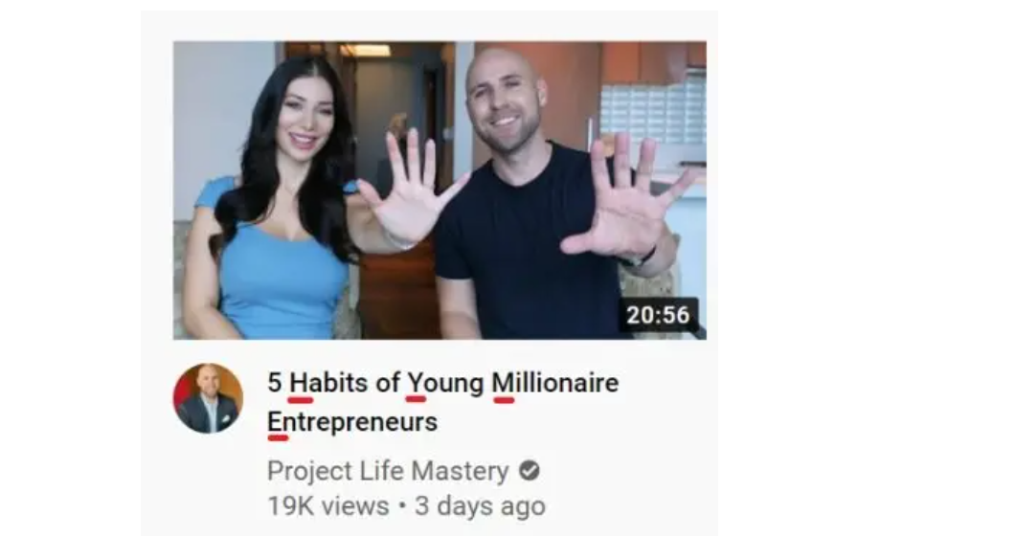
Task: Click the woman's raised open hand
Action: click(410, 188)
